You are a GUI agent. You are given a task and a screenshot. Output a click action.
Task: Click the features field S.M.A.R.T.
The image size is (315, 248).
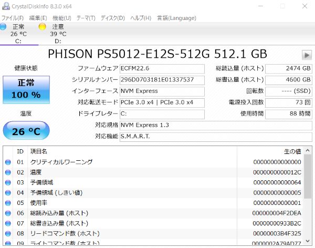(x=216, y=137)
